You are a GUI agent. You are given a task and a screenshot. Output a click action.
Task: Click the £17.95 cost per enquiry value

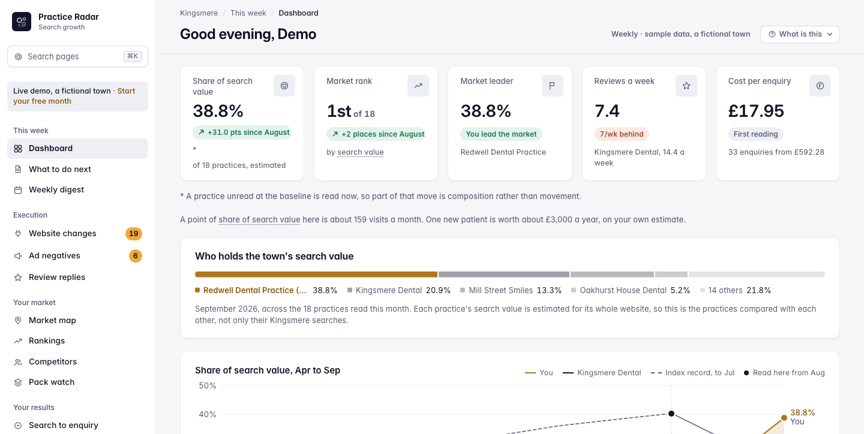[x=756, y=111]
